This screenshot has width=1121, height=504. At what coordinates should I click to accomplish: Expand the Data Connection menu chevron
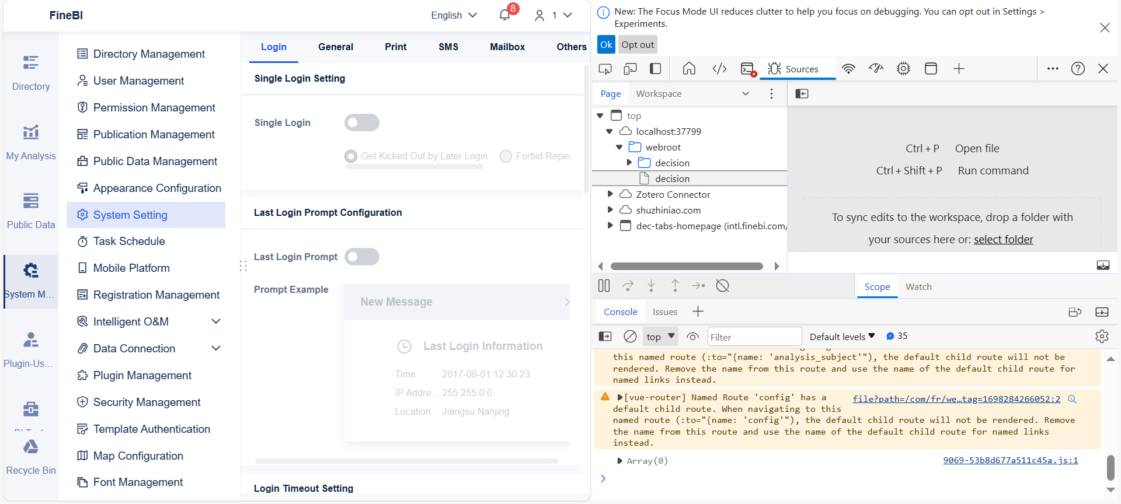pos(215,348)
